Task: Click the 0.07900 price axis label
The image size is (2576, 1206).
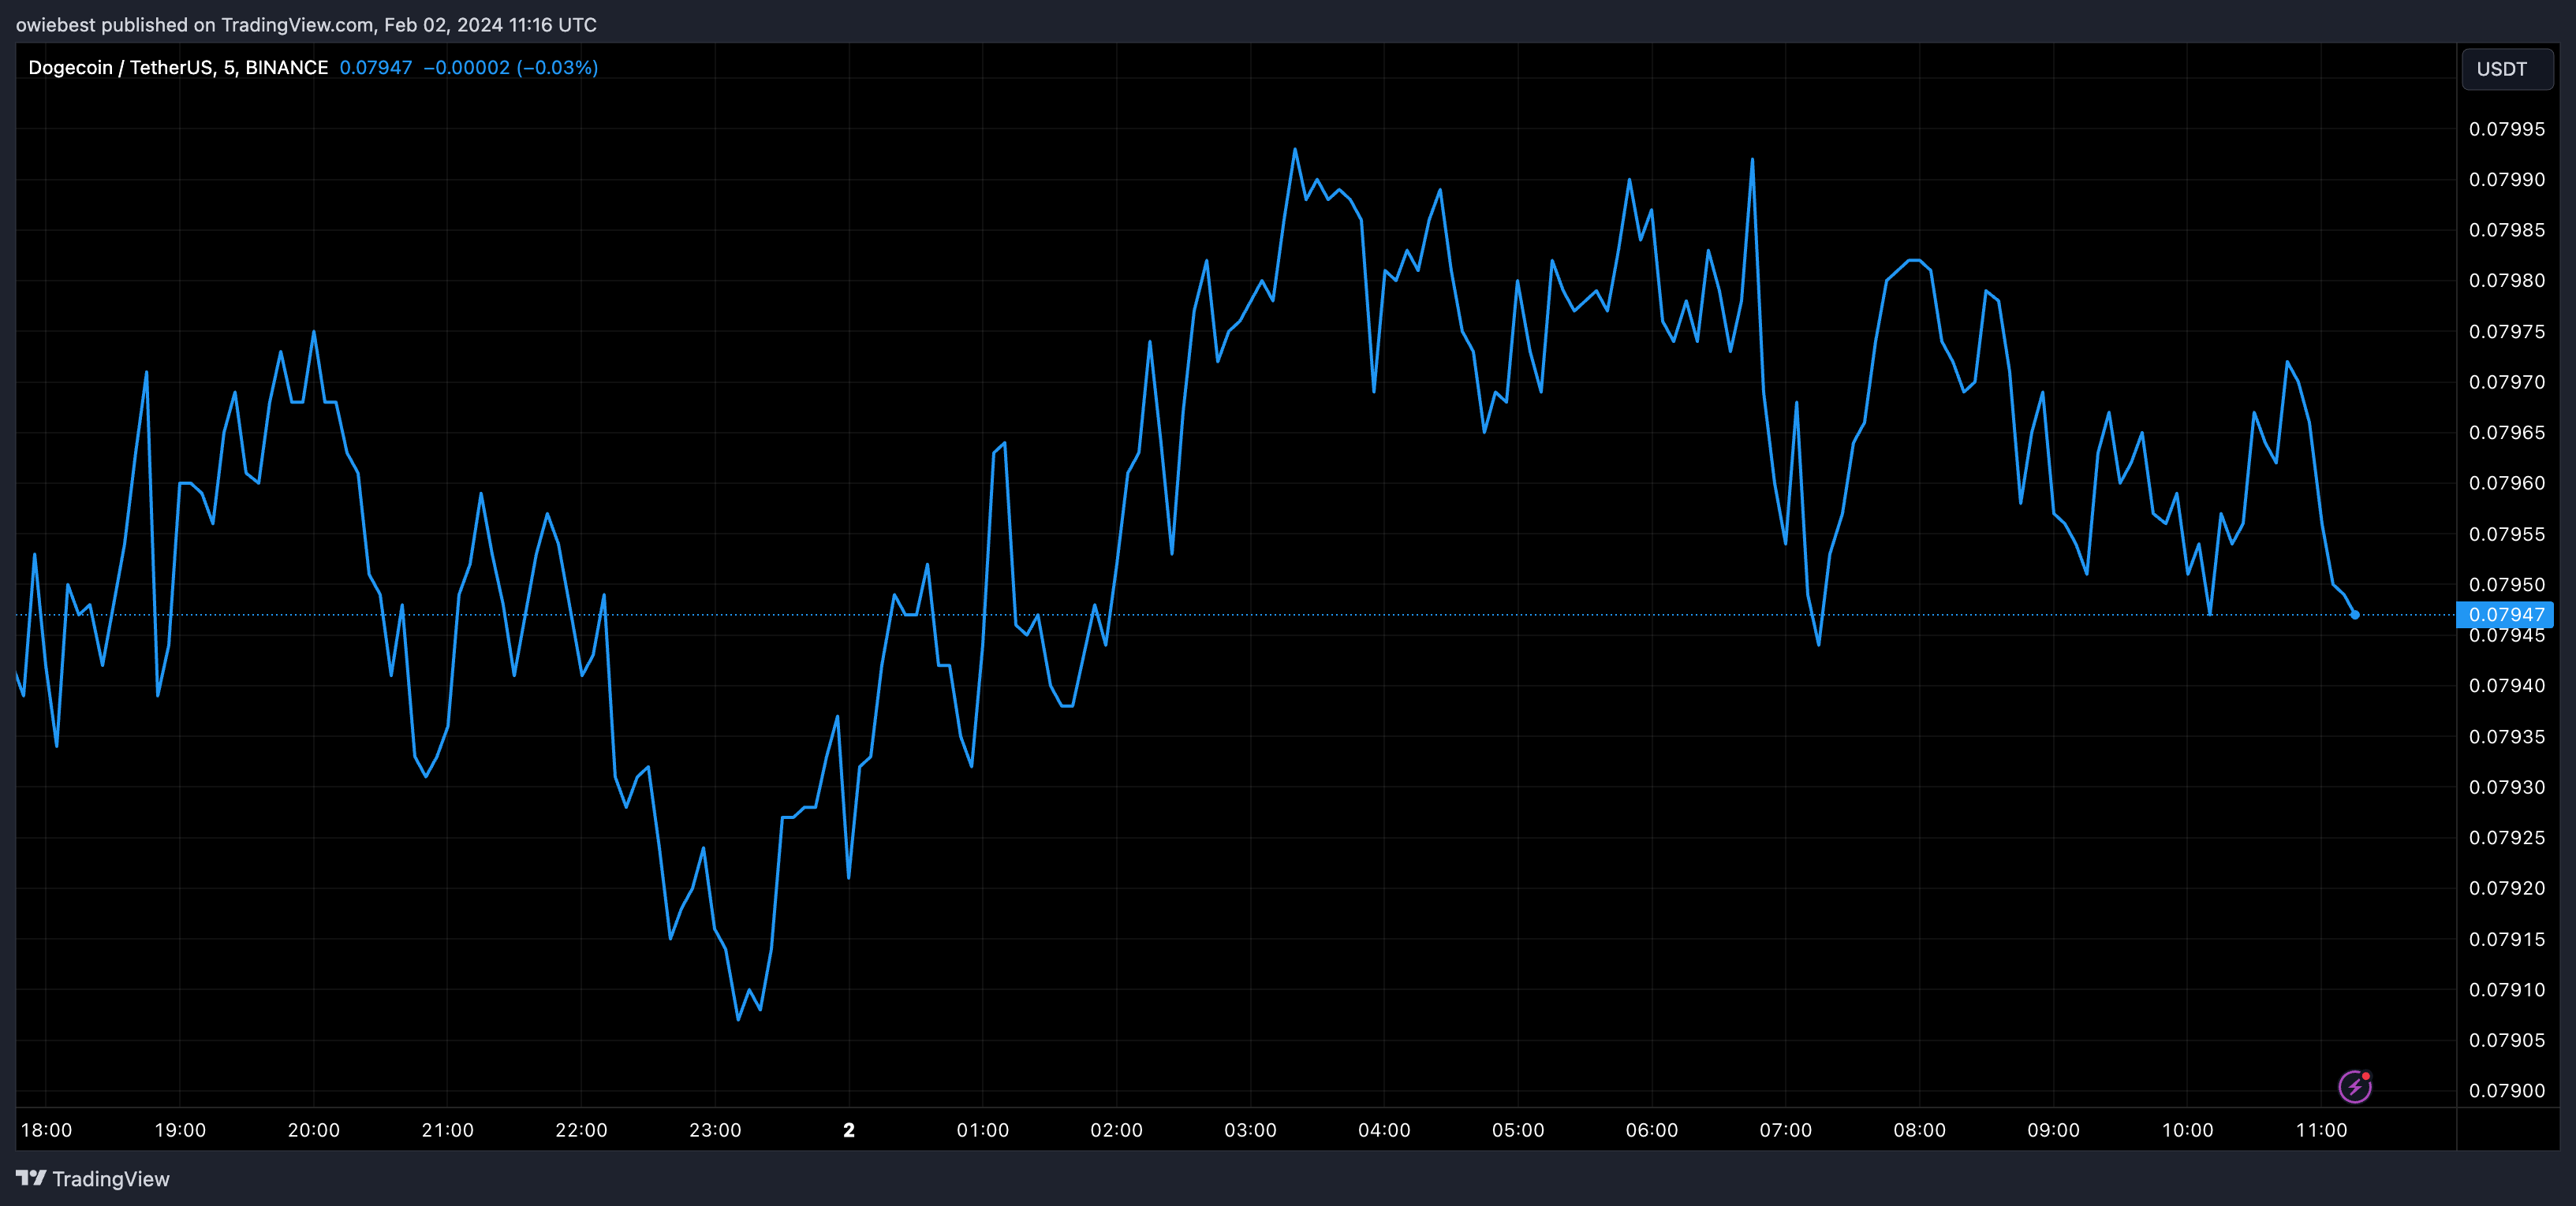Action: (2507, 1091)
